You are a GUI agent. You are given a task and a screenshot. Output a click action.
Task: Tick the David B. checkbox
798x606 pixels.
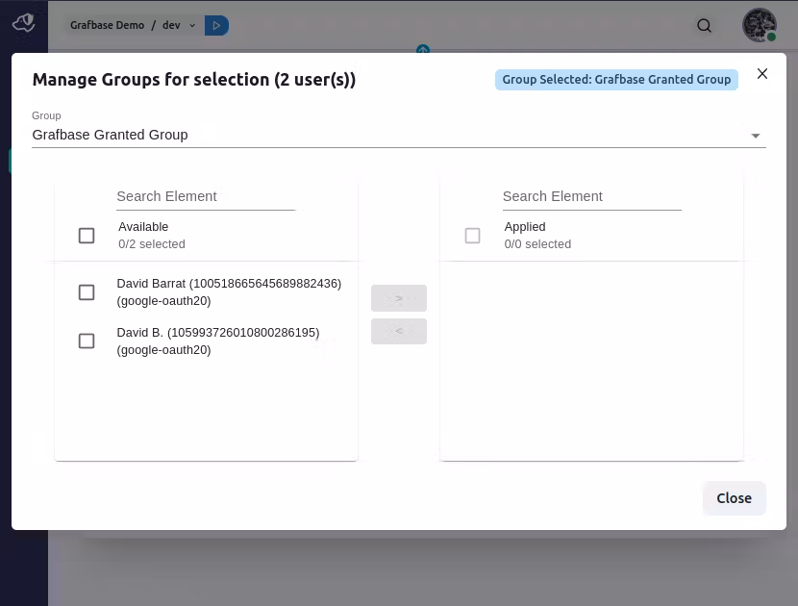click(87, 341)
